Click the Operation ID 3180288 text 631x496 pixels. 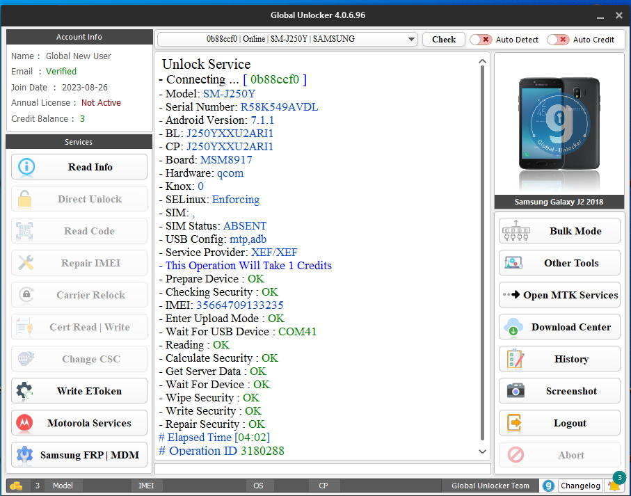pyautogui.click(x=222, y=451)
